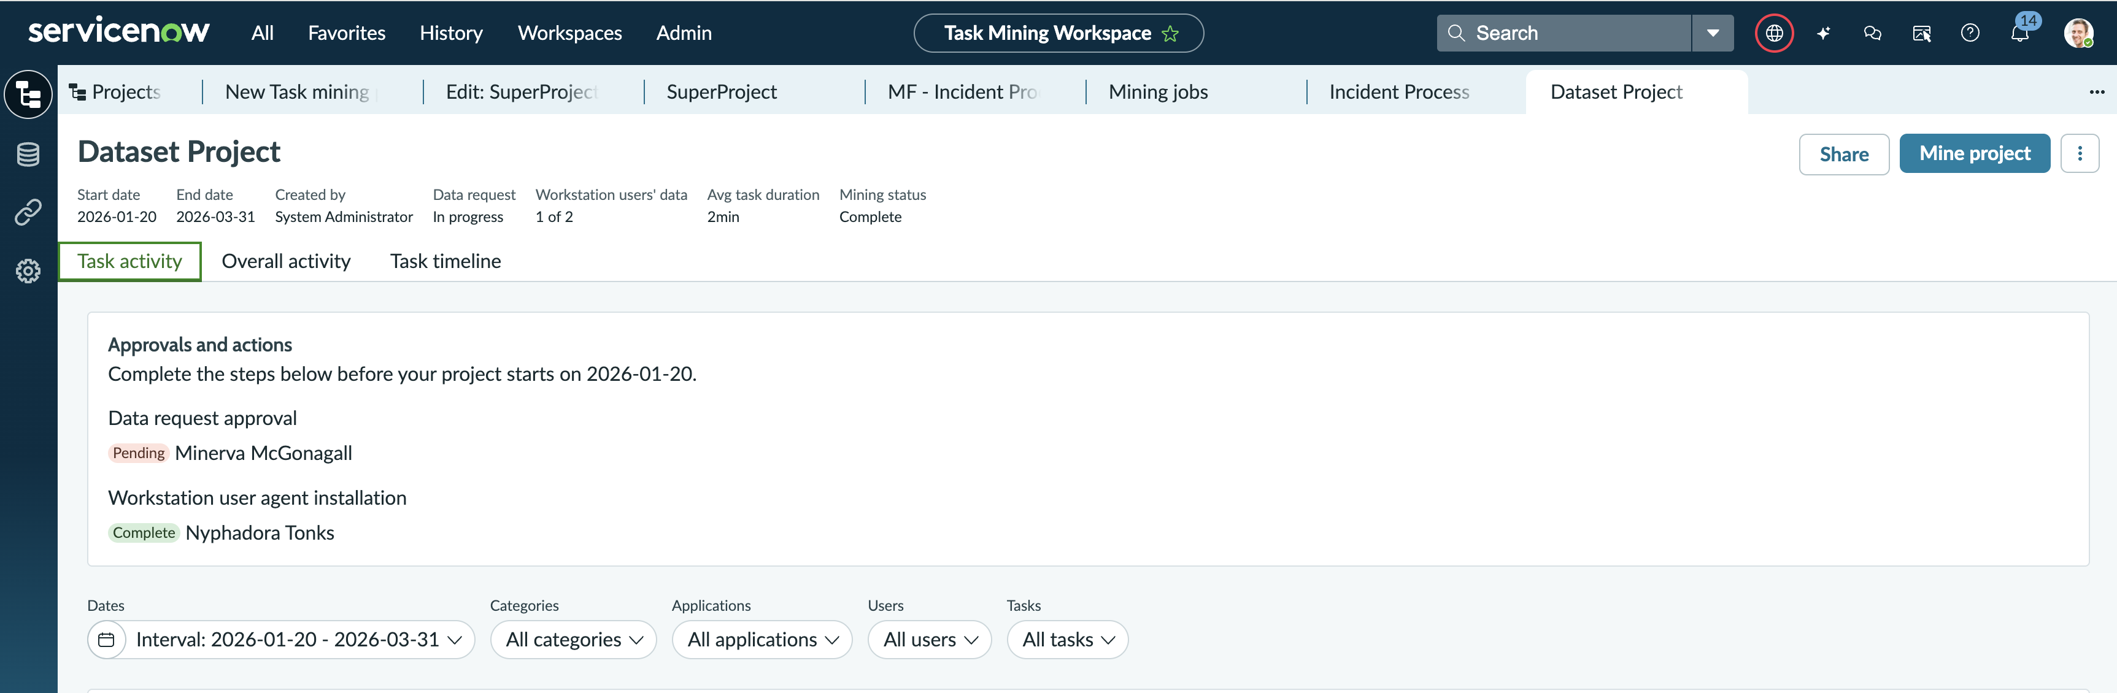Click the Complete status badge
The image size is (2117, 693).
(x=144, y=533)
